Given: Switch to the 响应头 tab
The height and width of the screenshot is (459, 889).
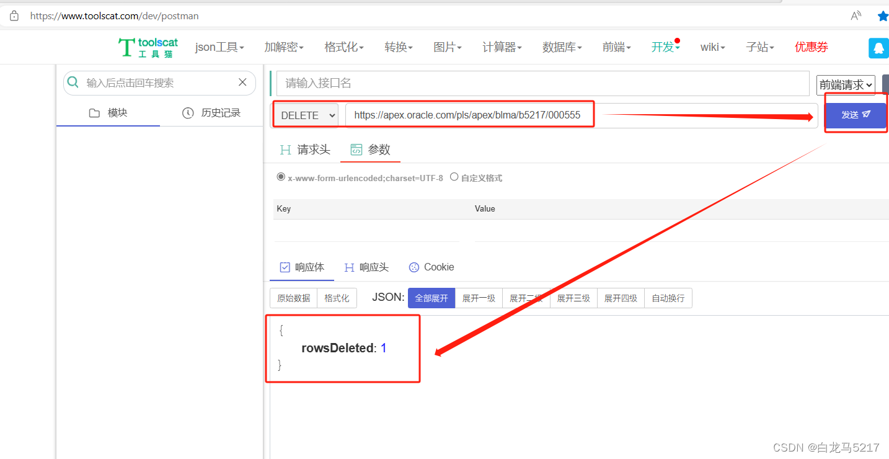Looking at the screenshot, I should [366, 267].
